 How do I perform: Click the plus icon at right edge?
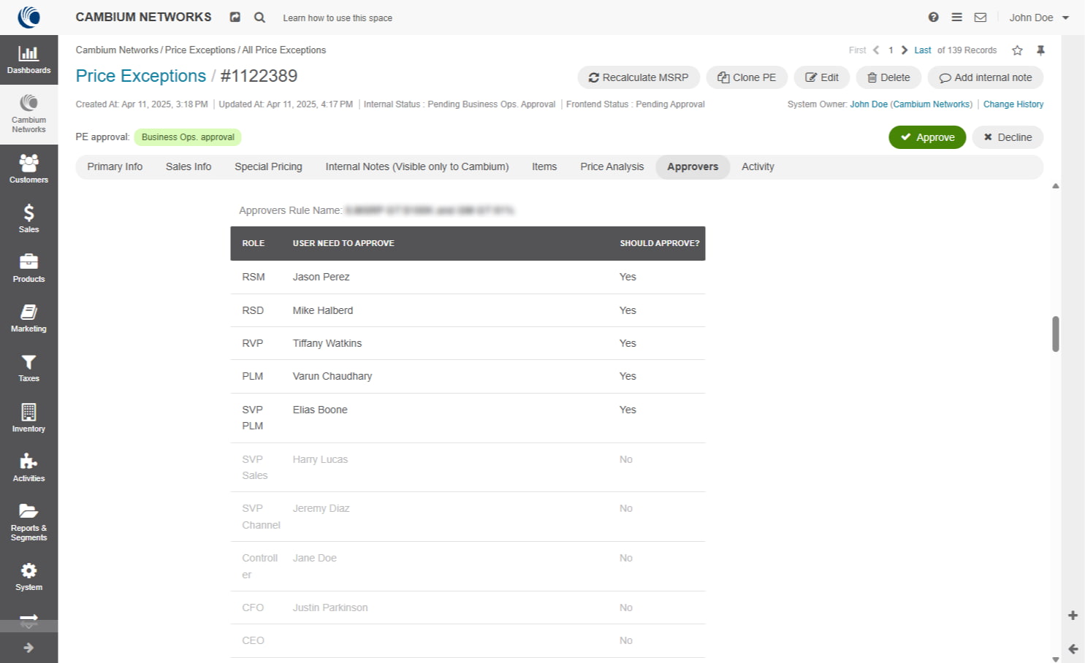click(1073, 616)
